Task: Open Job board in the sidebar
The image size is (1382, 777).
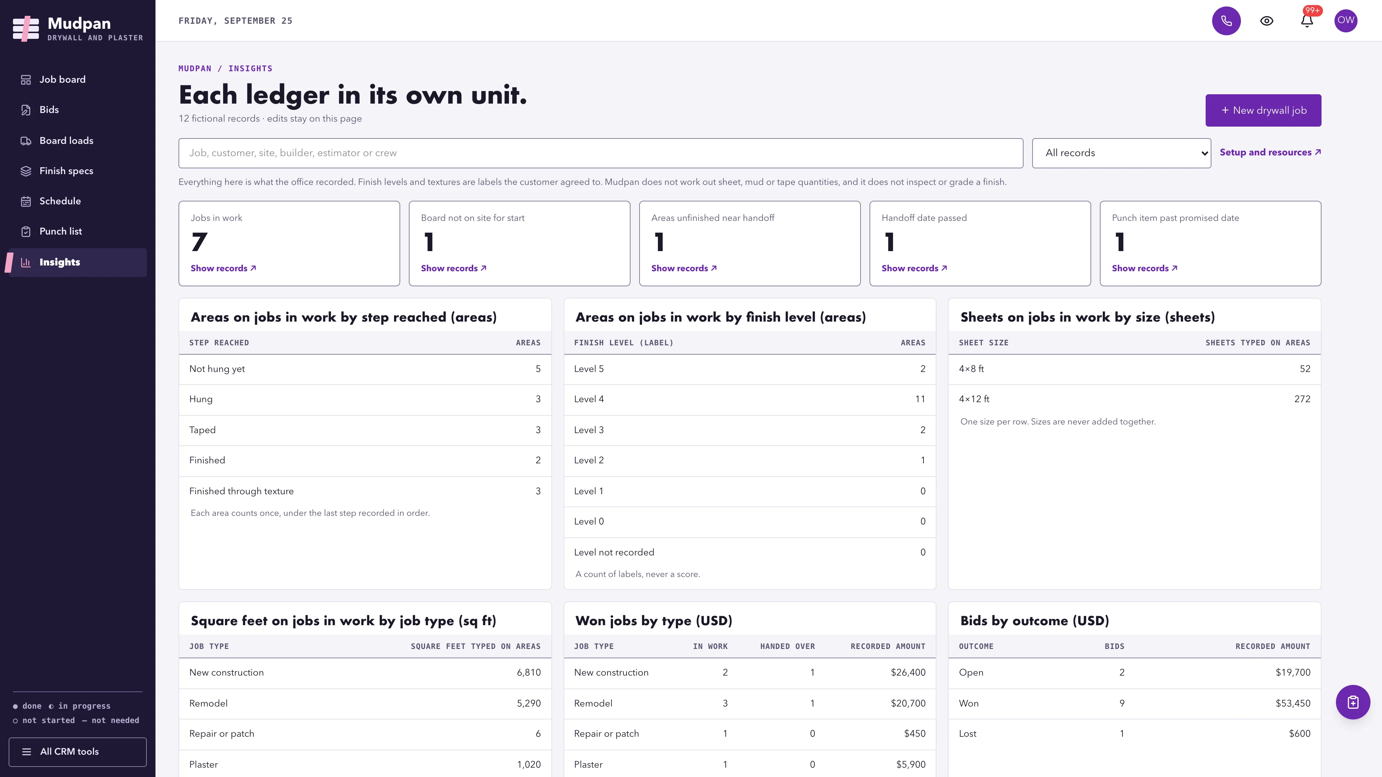Action: [x=78, y=79]
